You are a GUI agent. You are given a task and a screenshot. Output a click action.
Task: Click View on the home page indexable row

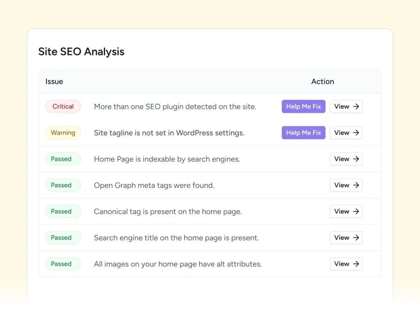point(346,159)
